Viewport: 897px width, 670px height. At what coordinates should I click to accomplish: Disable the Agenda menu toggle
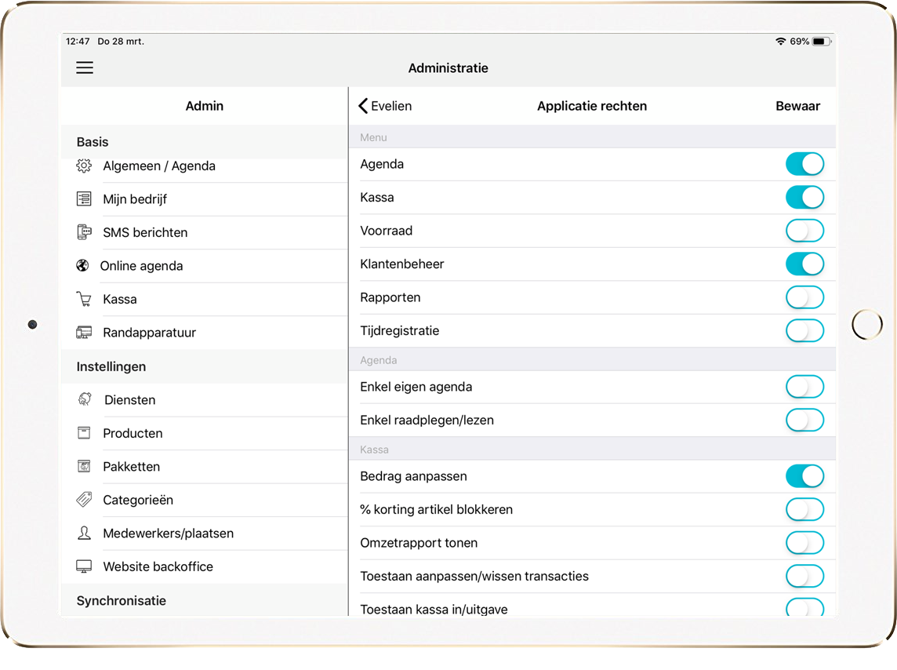(x=804, y=164)
